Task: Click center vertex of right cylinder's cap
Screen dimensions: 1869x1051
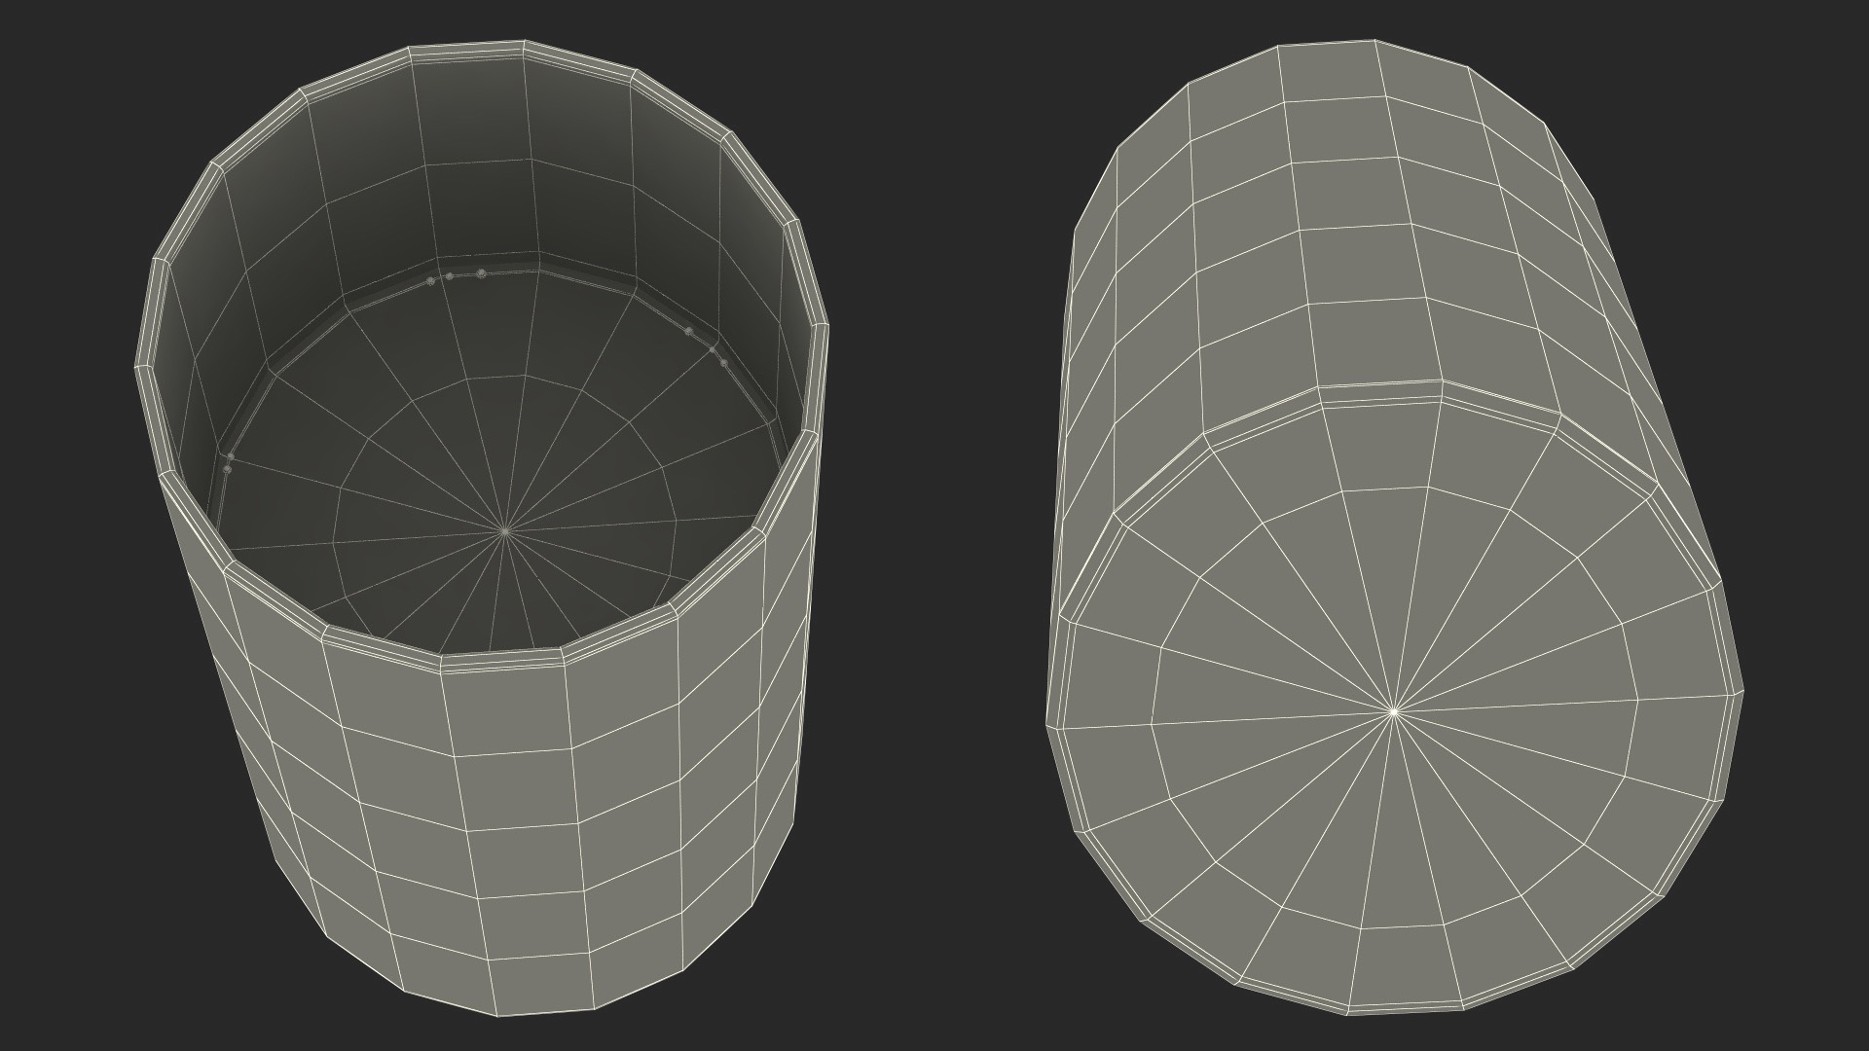Action: [1394, 711]
